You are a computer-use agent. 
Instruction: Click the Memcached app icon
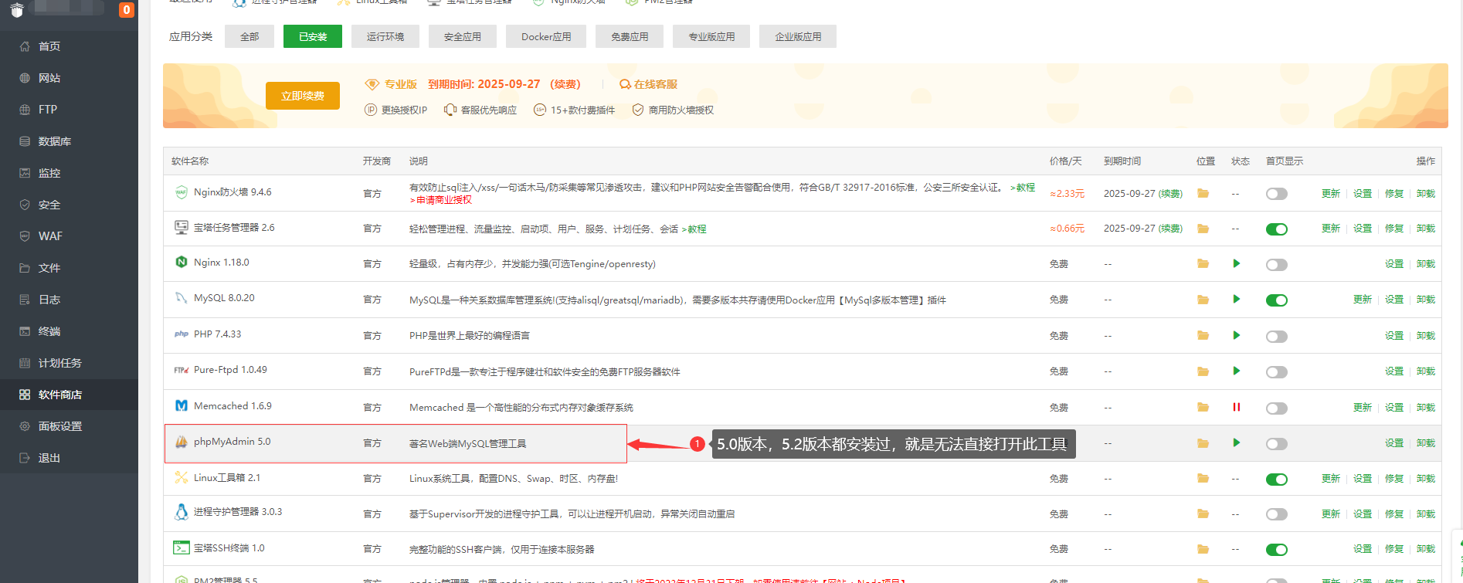coord(182,405)
